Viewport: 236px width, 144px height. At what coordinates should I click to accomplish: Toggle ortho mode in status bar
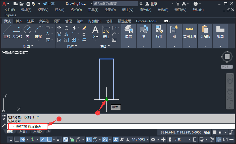coord(16,139)
